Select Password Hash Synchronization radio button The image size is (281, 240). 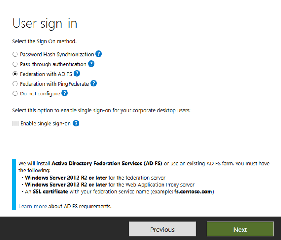coord(15,54)
